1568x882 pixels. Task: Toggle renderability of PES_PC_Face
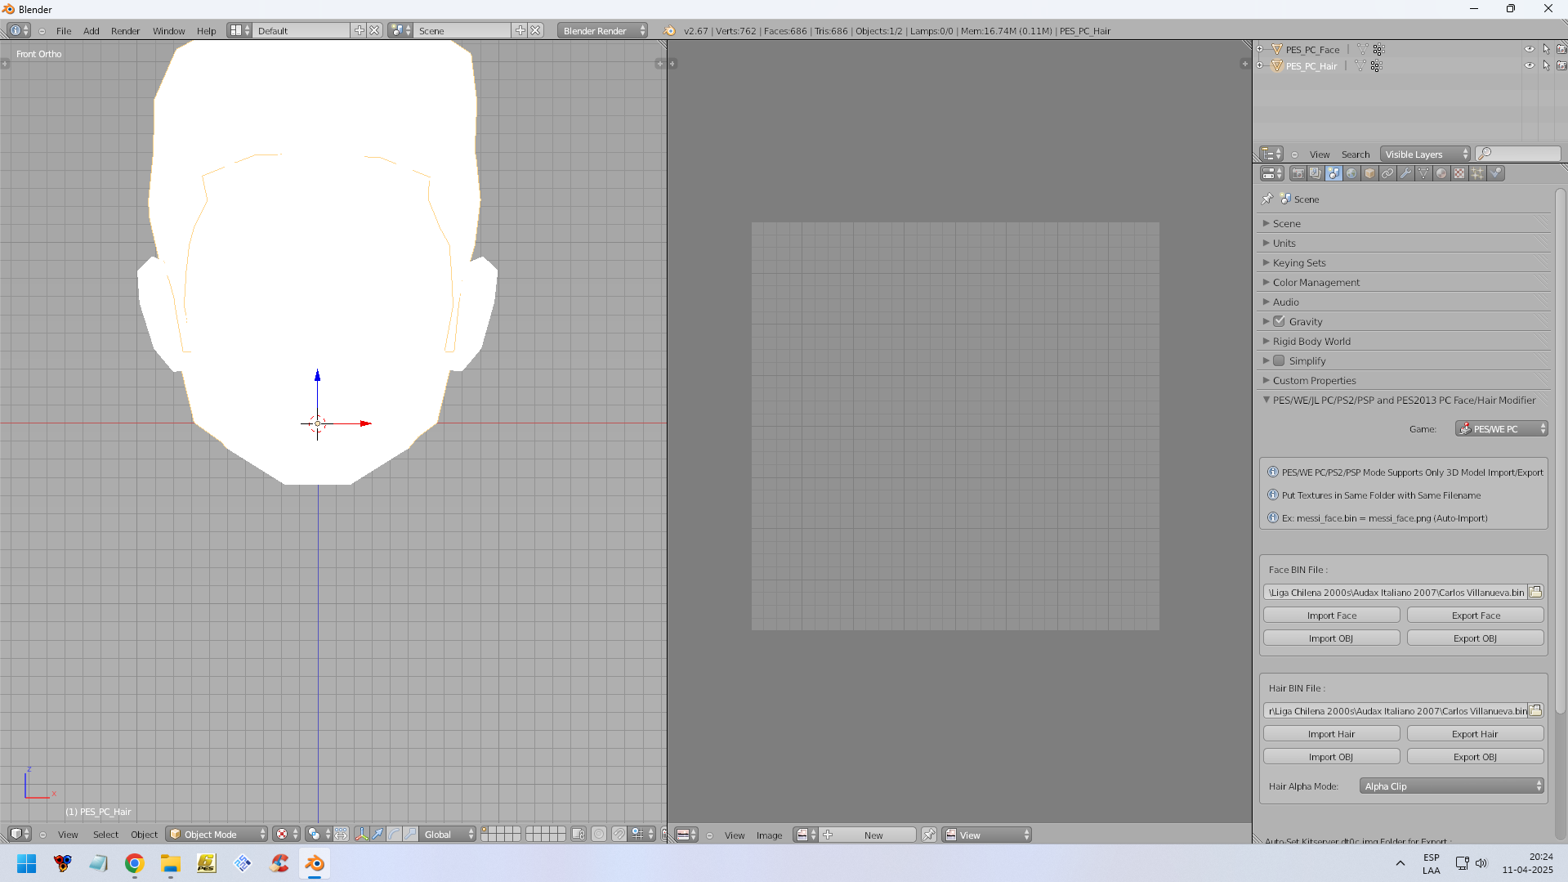coord(1561,49)
